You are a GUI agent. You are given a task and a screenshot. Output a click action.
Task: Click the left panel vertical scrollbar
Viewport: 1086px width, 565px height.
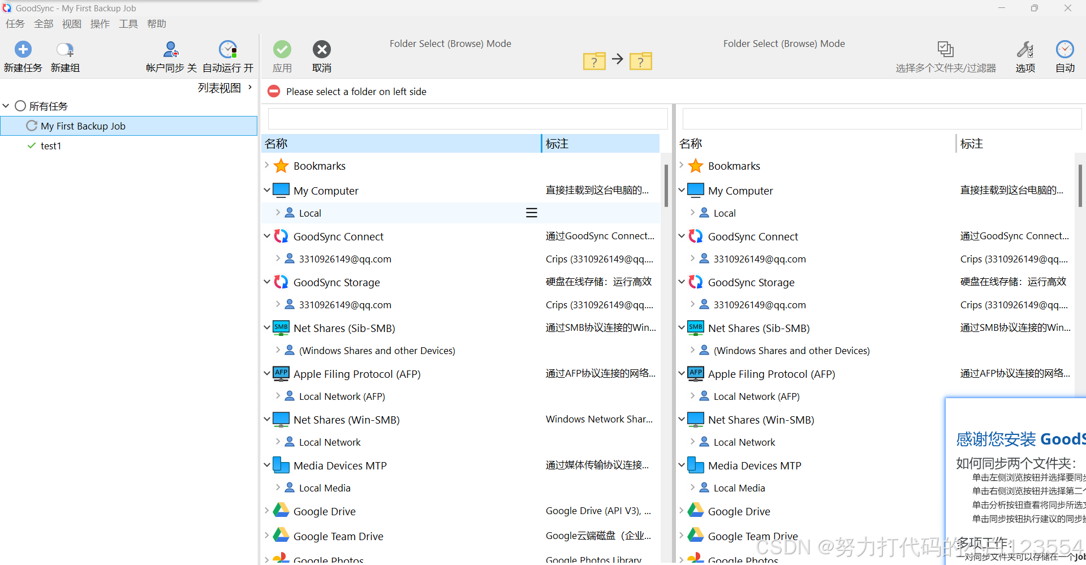tap(666, 186)
